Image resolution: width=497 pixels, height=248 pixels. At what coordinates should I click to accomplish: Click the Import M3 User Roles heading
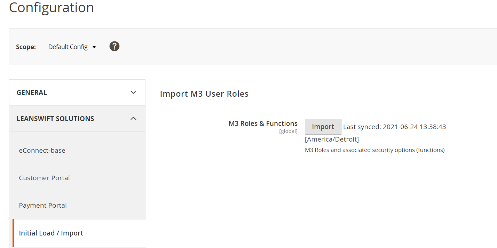204,94
